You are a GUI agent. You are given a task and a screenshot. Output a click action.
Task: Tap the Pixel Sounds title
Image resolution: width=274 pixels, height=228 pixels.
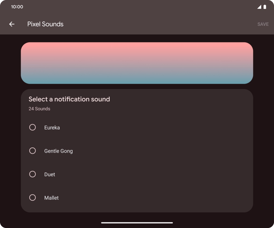coord(45,24)
